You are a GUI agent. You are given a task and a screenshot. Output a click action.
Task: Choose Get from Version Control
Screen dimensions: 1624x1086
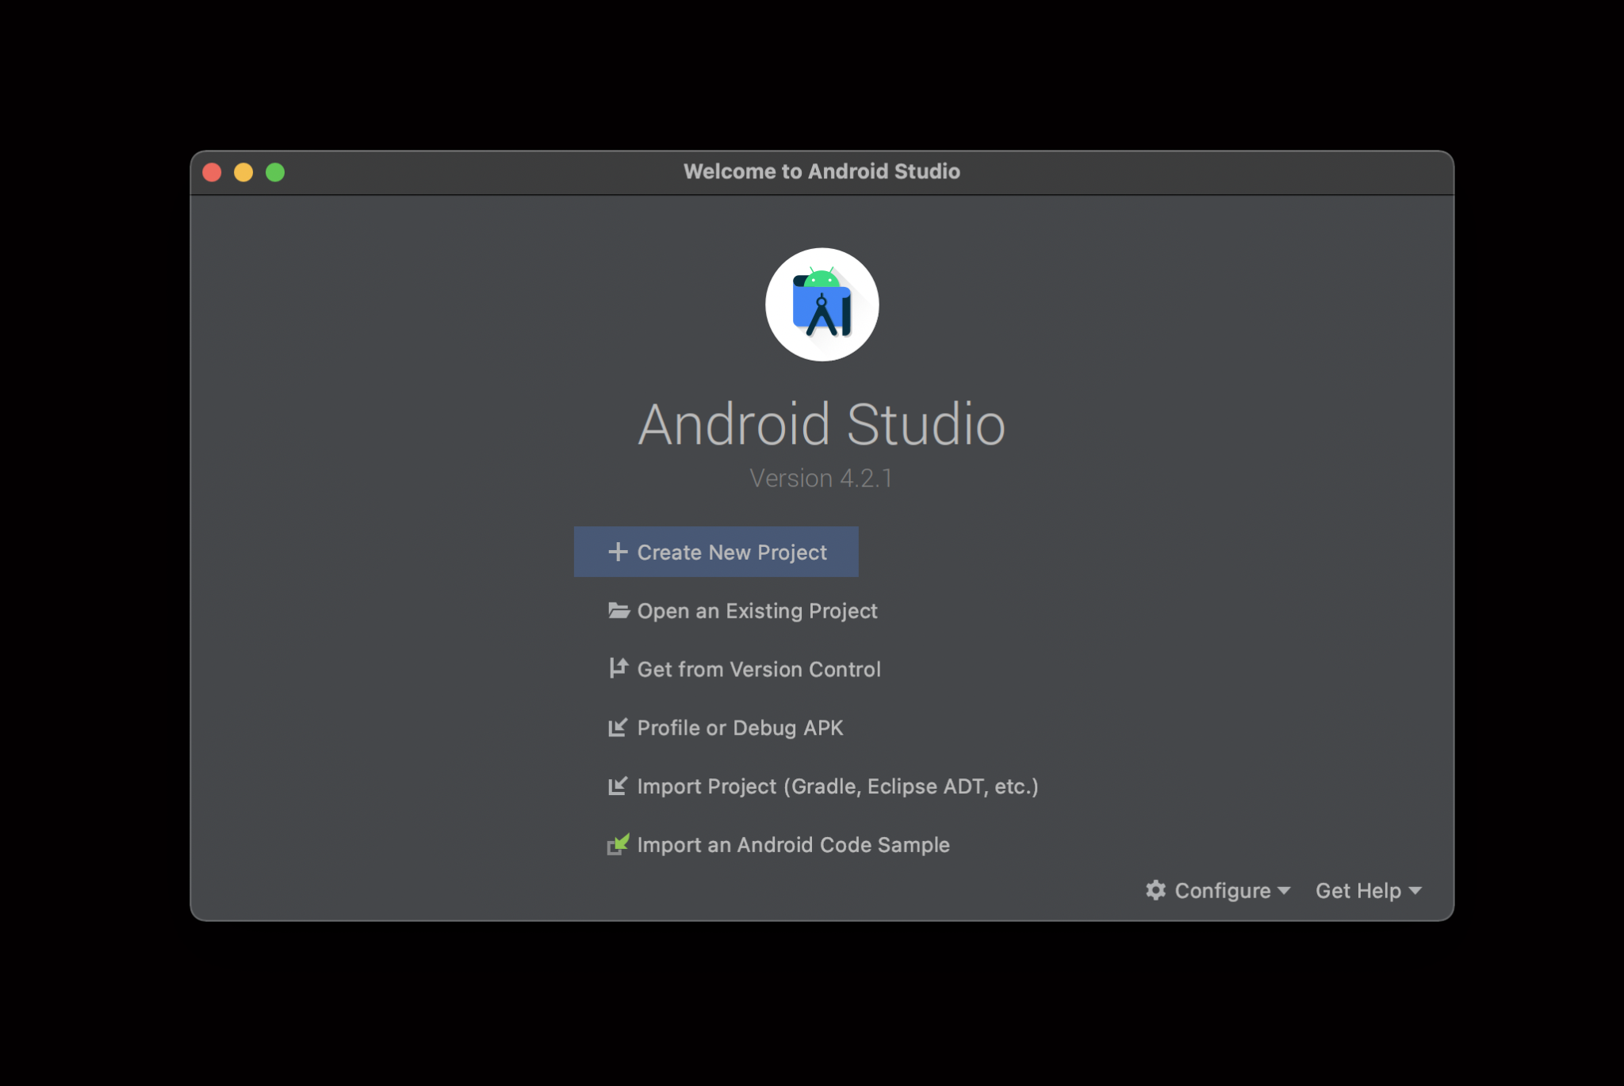pyautogui.click(x=758, y=668)
